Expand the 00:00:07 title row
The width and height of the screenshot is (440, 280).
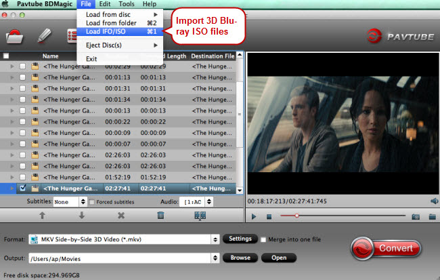tap(12, 144)
